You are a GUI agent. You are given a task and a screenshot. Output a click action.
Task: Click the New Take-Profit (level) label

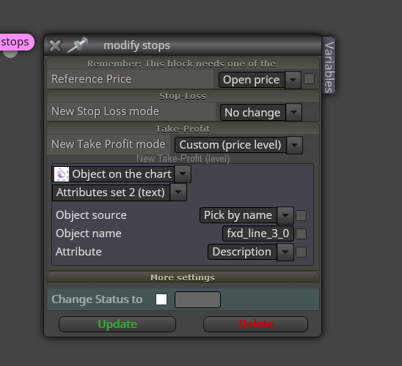[x=183, y=159]
